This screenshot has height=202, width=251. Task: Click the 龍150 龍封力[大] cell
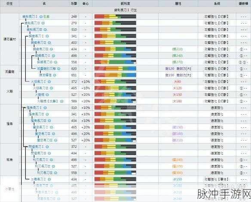click(x=178, y=75)
